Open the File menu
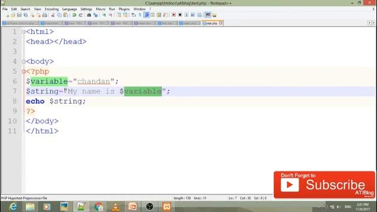Screen dimensions: 377x212 [5, 9]
